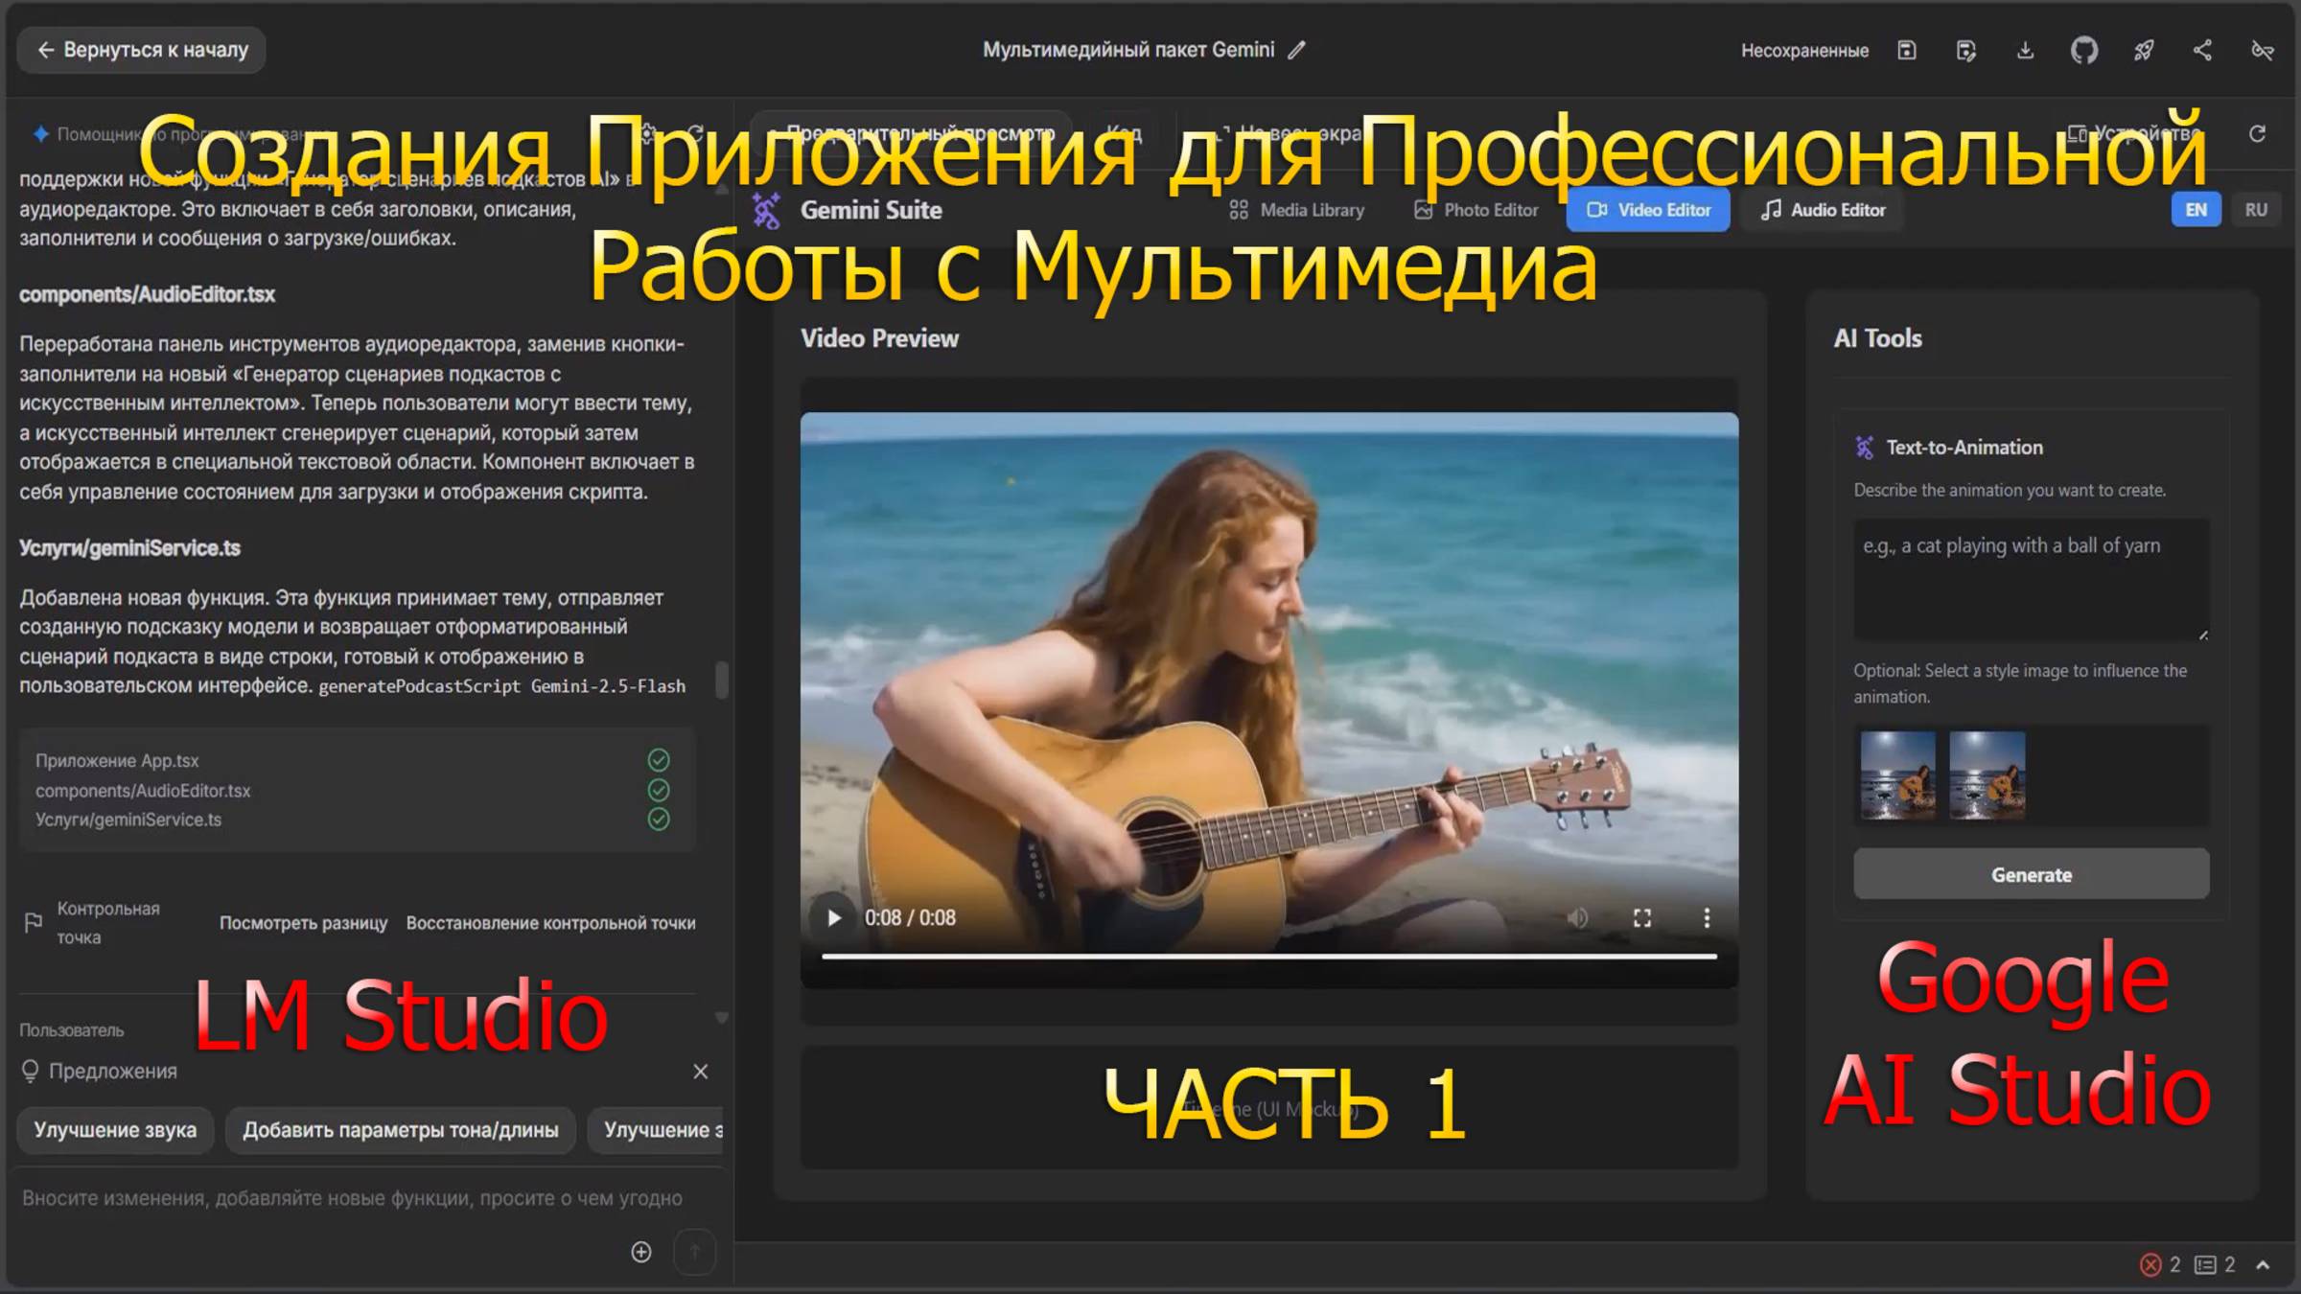Open the Audio Editor tab
The image size is (2301, 1294).
(1824, 210)
